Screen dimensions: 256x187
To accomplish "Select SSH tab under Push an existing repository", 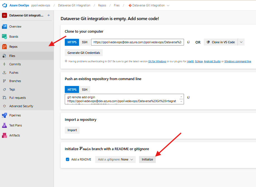I will (85, 90).
